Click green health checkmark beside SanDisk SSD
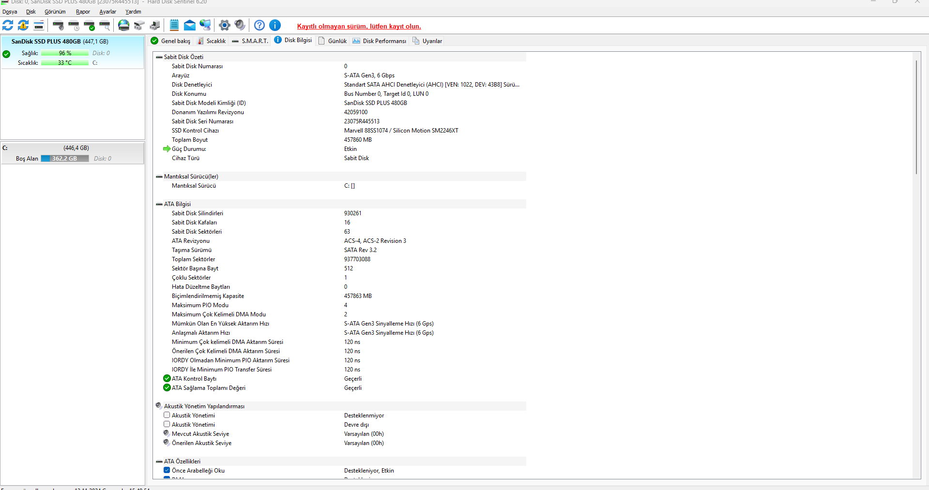Screen dimensions: 929x490 [6, 54]
